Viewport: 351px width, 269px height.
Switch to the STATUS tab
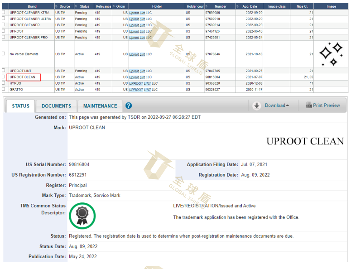(20, 106)
